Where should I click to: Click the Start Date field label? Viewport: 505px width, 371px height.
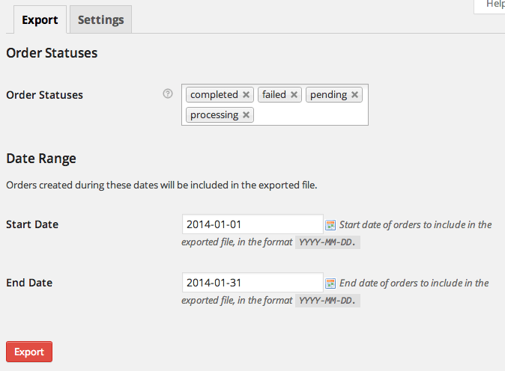tap(32, 224)
